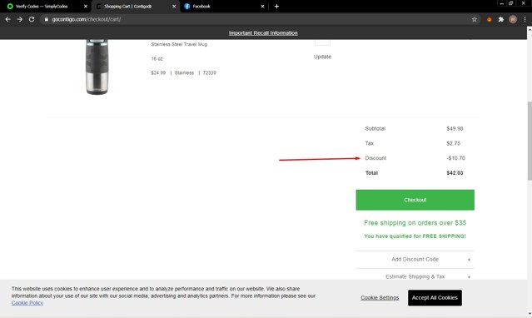Screen dimensions: 532x318
Task: Click the address bar URL
Action: tap(87, 19)
